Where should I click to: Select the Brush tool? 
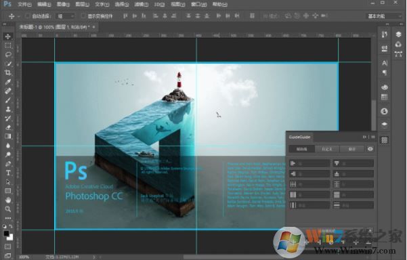click(x=8, y=100)
